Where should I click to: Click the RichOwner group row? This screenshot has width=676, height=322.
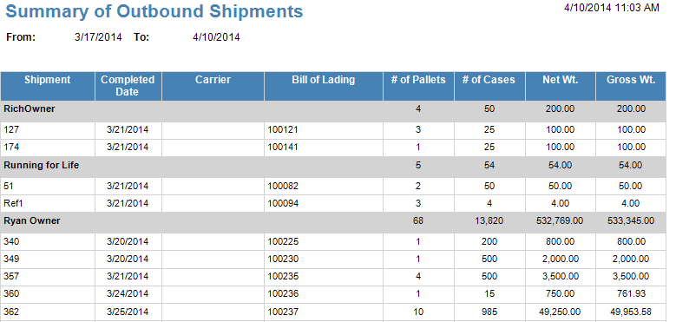(333, 112)
